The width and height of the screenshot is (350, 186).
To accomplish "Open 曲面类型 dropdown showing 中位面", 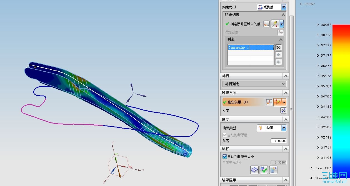I will pyautogui.click(x=271, y=128).
